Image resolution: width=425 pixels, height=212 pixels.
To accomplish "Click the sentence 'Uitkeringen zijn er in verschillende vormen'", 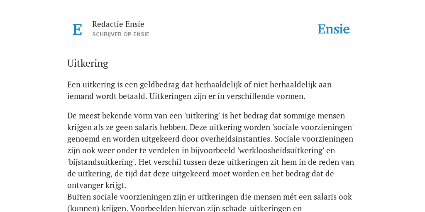I will tap(227, 96).
